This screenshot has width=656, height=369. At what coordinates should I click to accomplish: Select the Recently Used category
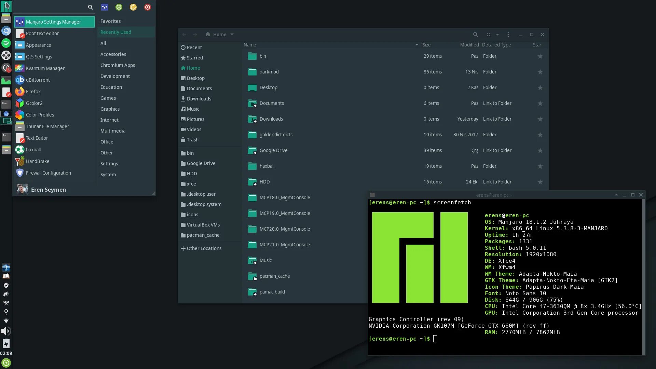point(126,32)
